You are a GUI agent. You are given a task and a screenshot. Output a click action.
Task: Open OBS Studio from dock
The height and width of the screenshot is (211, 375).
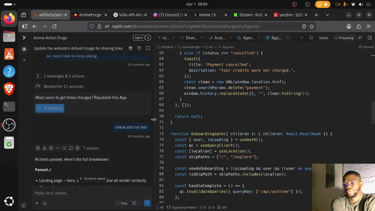tap(9, 125)
